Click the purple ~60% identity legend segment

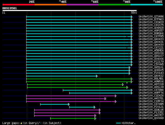click(82, 5)
